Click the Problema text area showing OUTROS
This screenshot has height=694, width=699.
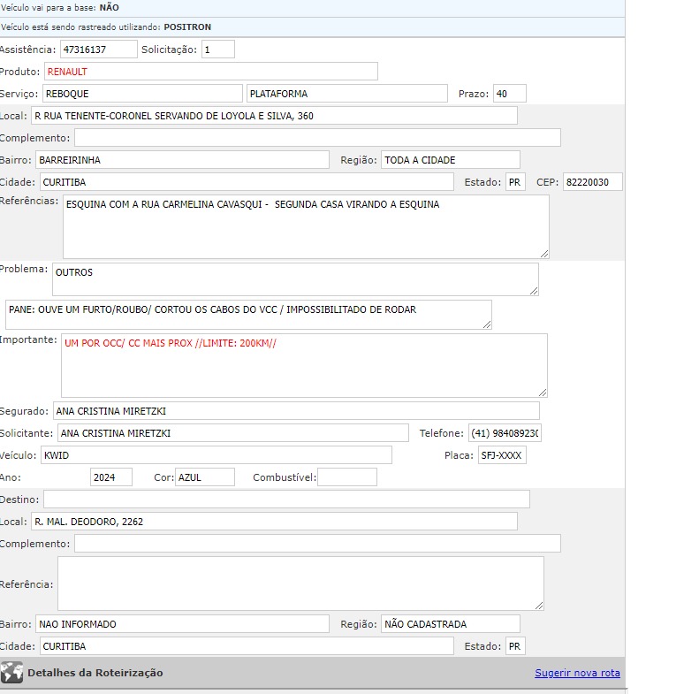294,279
